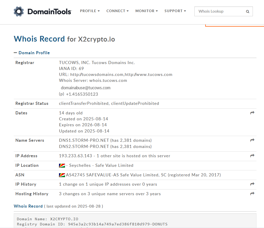The image size is (264, 228).
Task: Click the IP address 193.233.63.143
Action: coord(75,156)
